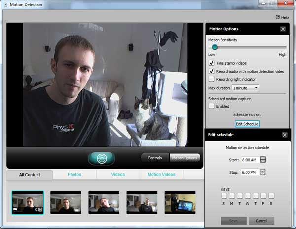Close the Edit schedule panel

pyautogui.click(x=285, y=135)
